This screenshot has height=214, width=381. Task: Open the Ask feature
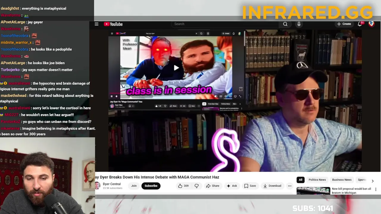(x=232, y=186)
